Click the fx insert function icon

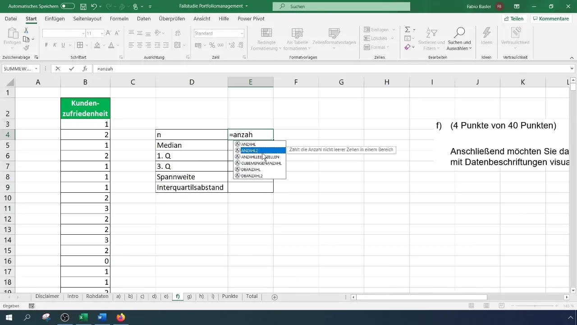coord(85,69)
